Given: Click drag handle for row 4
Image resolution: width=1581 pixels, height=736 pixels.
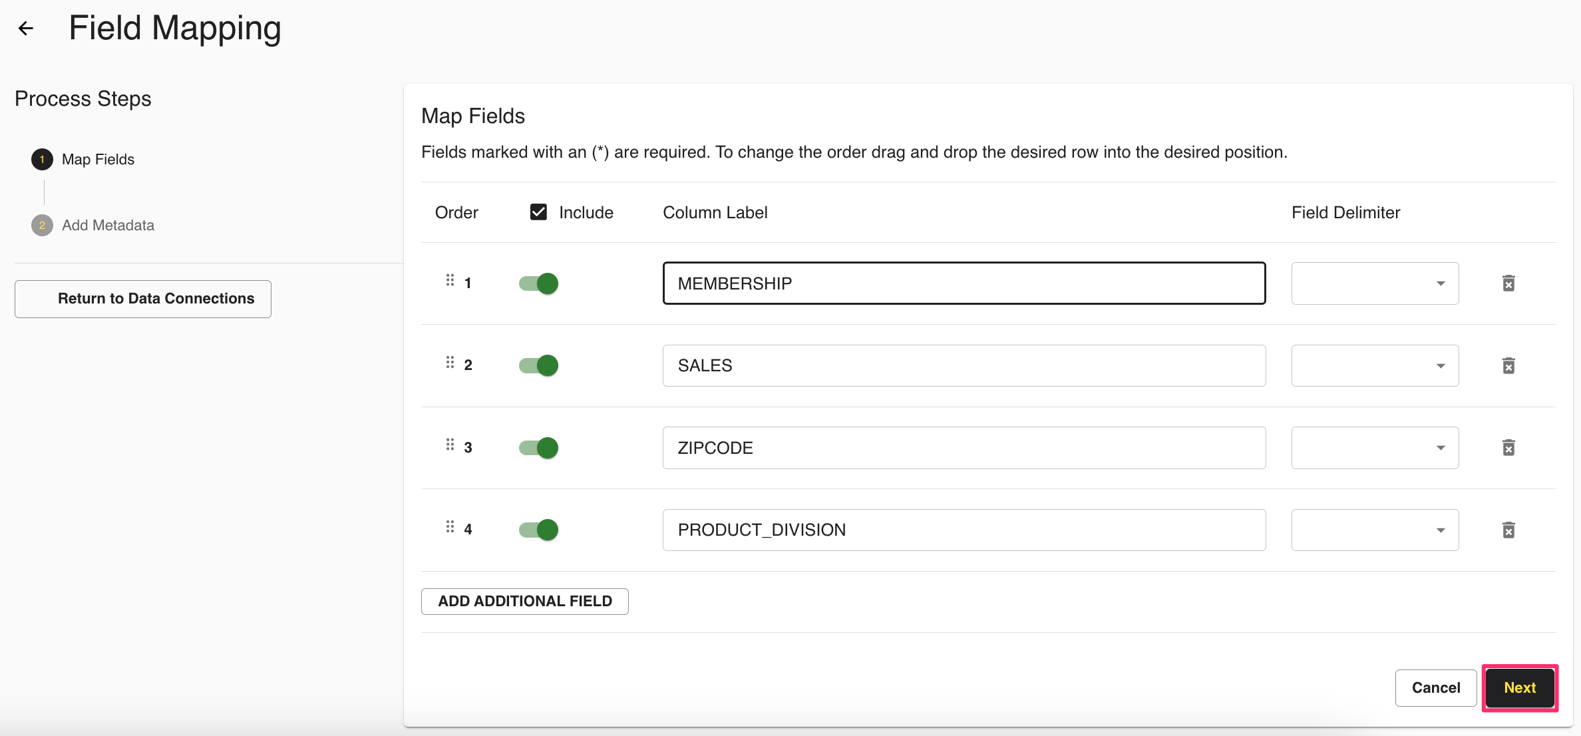Looking at the screenshot, I should coord(450,527).
